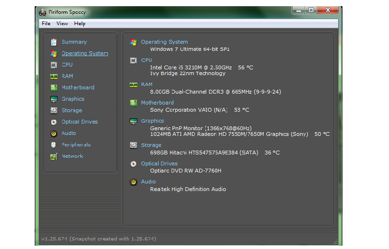389x249 pixels.
Task: Click the RAM icon in summary panel
Action: coord(133,85)
